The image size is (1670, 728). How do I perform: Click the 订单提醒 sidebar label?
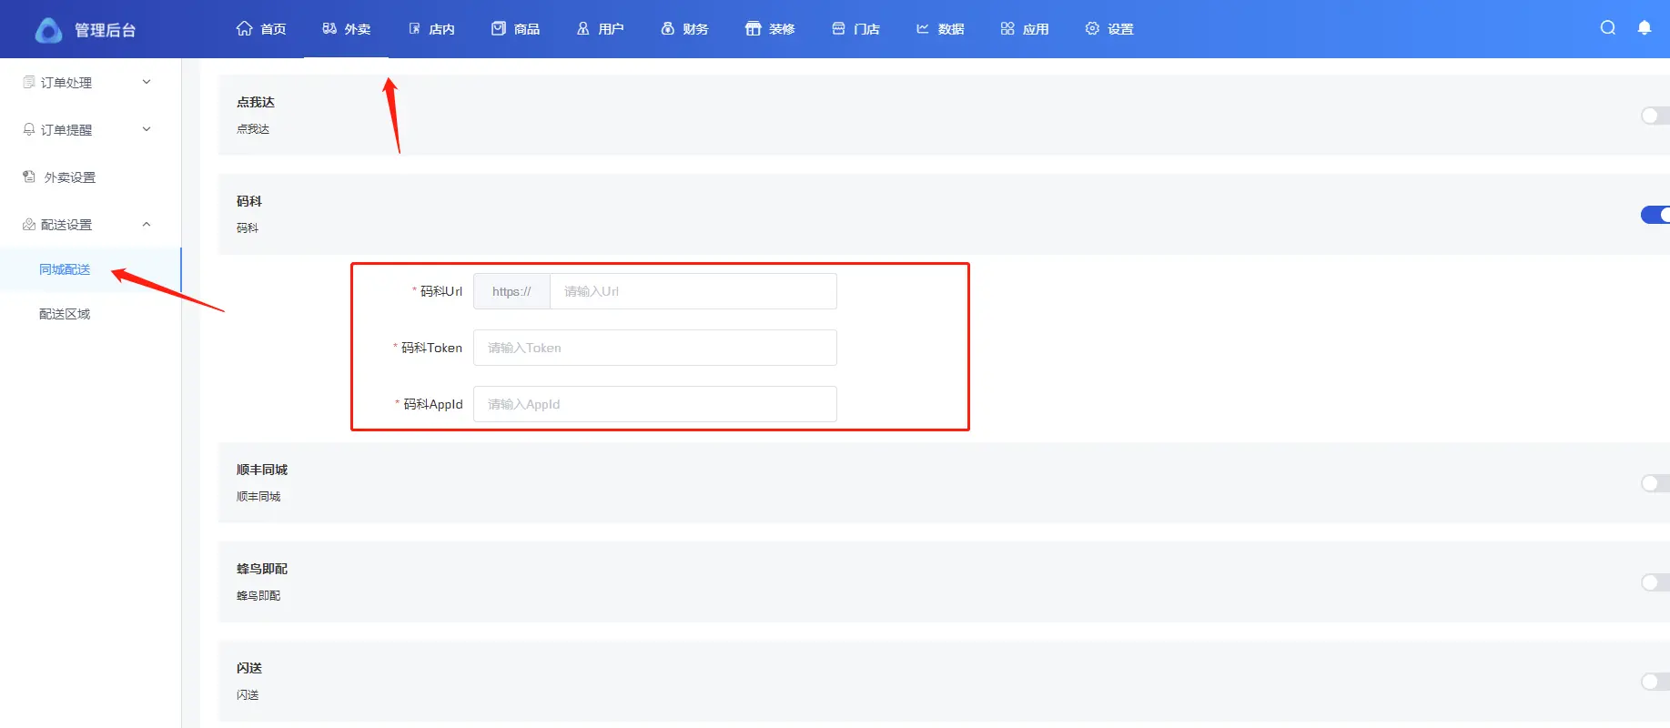pos(66,130)
